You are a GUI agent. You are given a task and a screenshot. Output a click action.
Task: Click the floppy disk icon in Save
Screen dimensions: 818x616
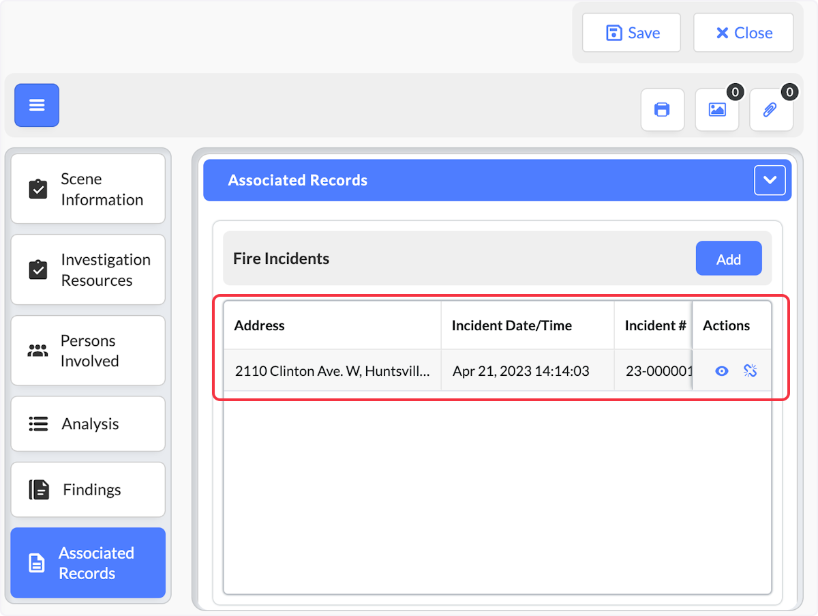[x=614, y=33]
